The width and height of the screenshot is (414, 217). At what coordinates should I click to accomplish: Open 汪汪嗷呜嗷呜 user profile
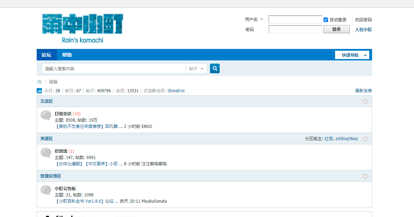point(154,164)
